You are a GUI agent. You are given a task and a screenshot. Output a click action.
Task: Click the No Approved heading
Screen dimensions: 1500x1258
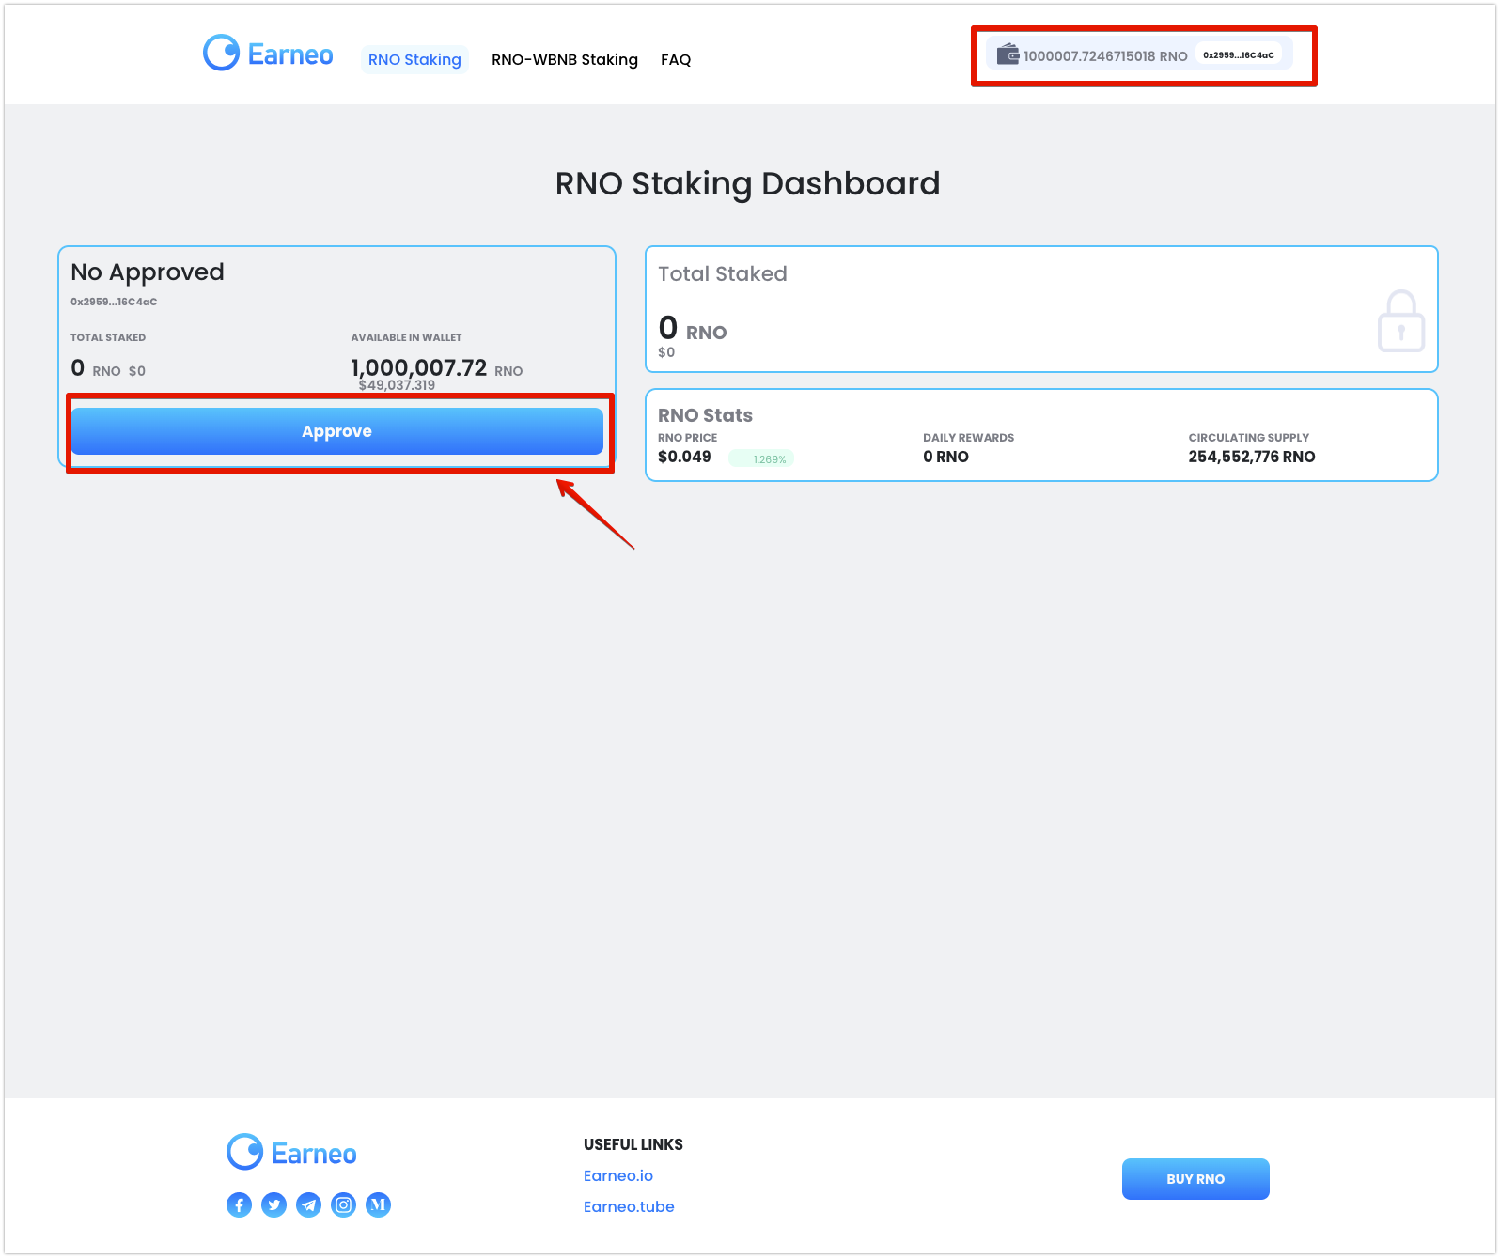tap(148, 272)
